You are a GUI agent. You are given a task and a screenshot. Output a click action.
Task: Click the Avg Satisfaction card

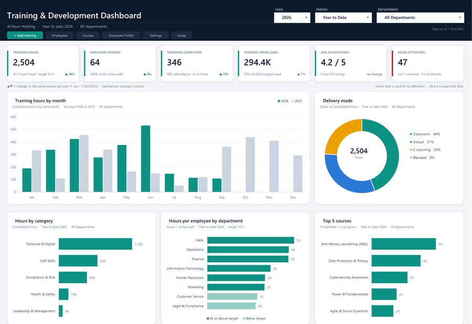point(351,63)
